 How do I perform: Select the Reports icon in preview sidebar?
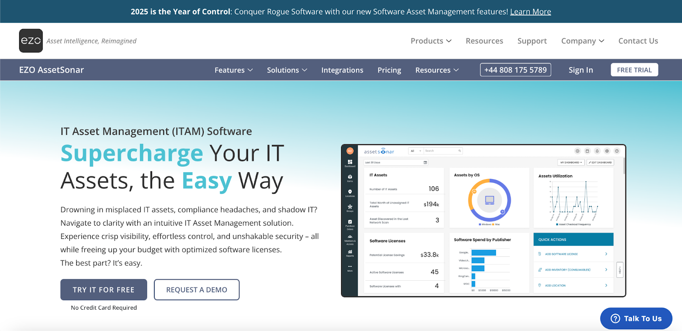pyautogui.click(x=350, y=253)
